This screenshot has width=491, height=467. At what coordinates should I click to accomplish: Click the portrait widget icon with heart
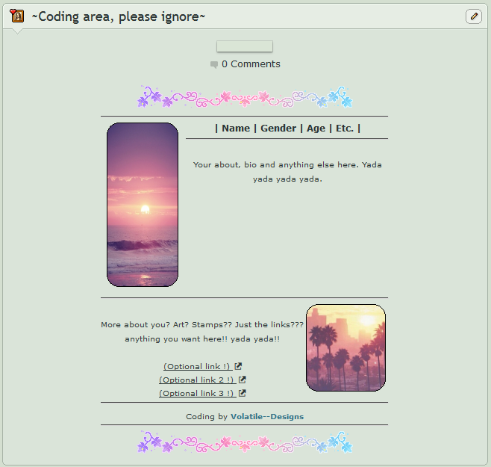pos(17,16)
